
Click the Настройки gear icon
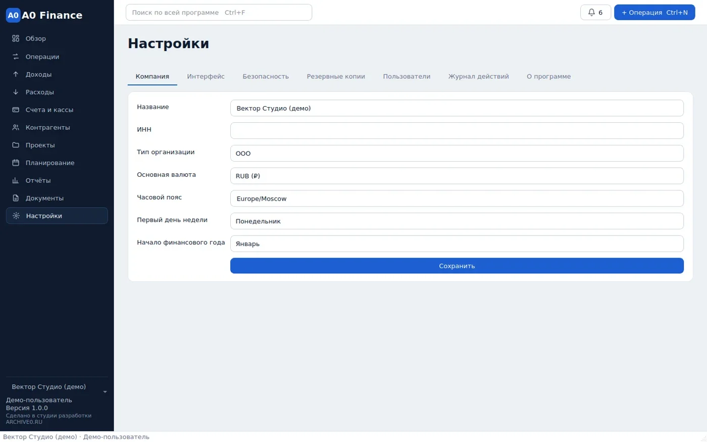[16, 216]
